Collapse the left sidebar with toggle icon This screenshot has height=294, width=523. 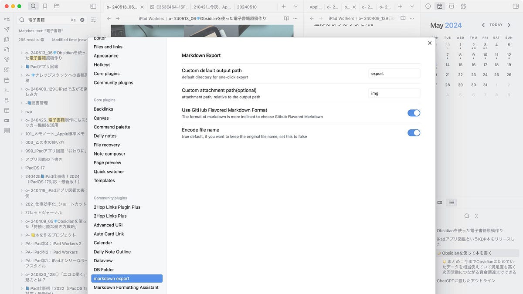pos(93,6)
